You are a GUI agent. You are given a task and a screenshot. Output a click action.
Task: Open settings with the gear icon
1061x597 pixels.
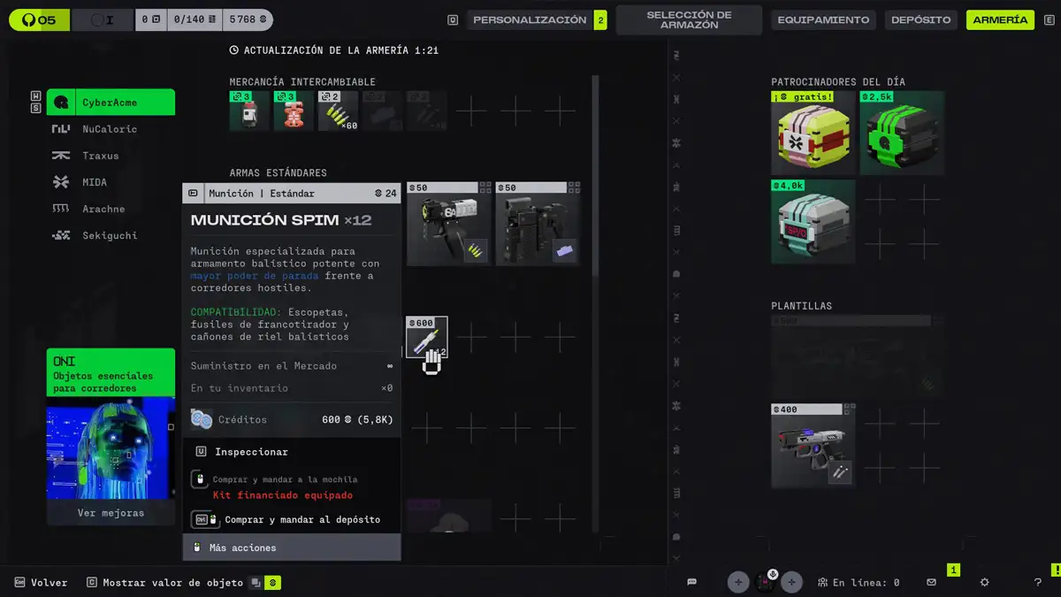(984, 582)
